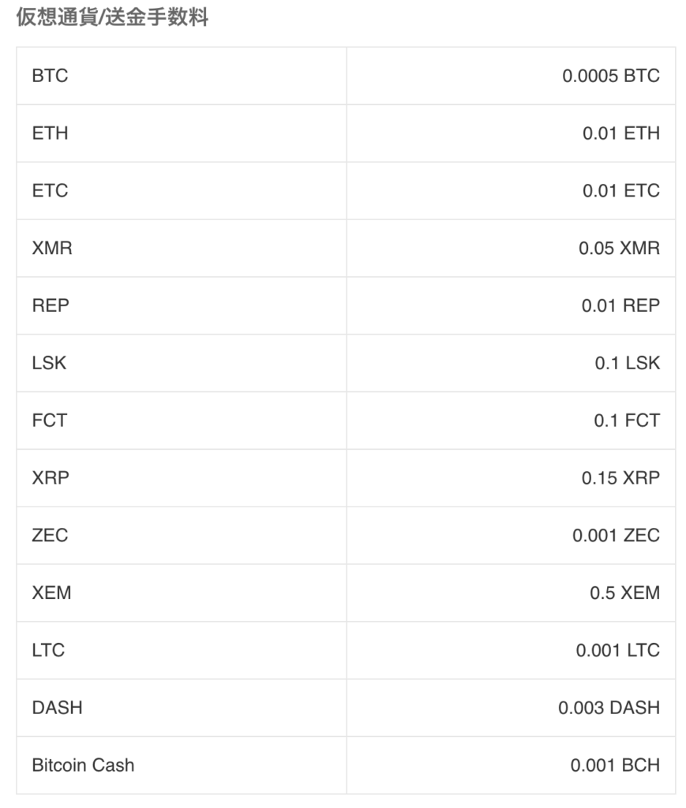This screenshot has height=808, width=686.
Task: Select the XRP row label
Action: coord(51,478)
